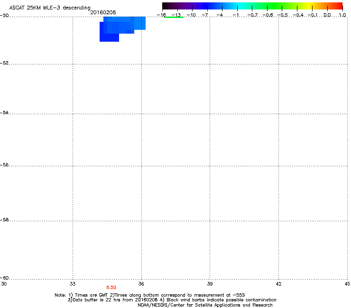
Task: Click the '-13' colorbar tick label
Action: tap(176, 15)
